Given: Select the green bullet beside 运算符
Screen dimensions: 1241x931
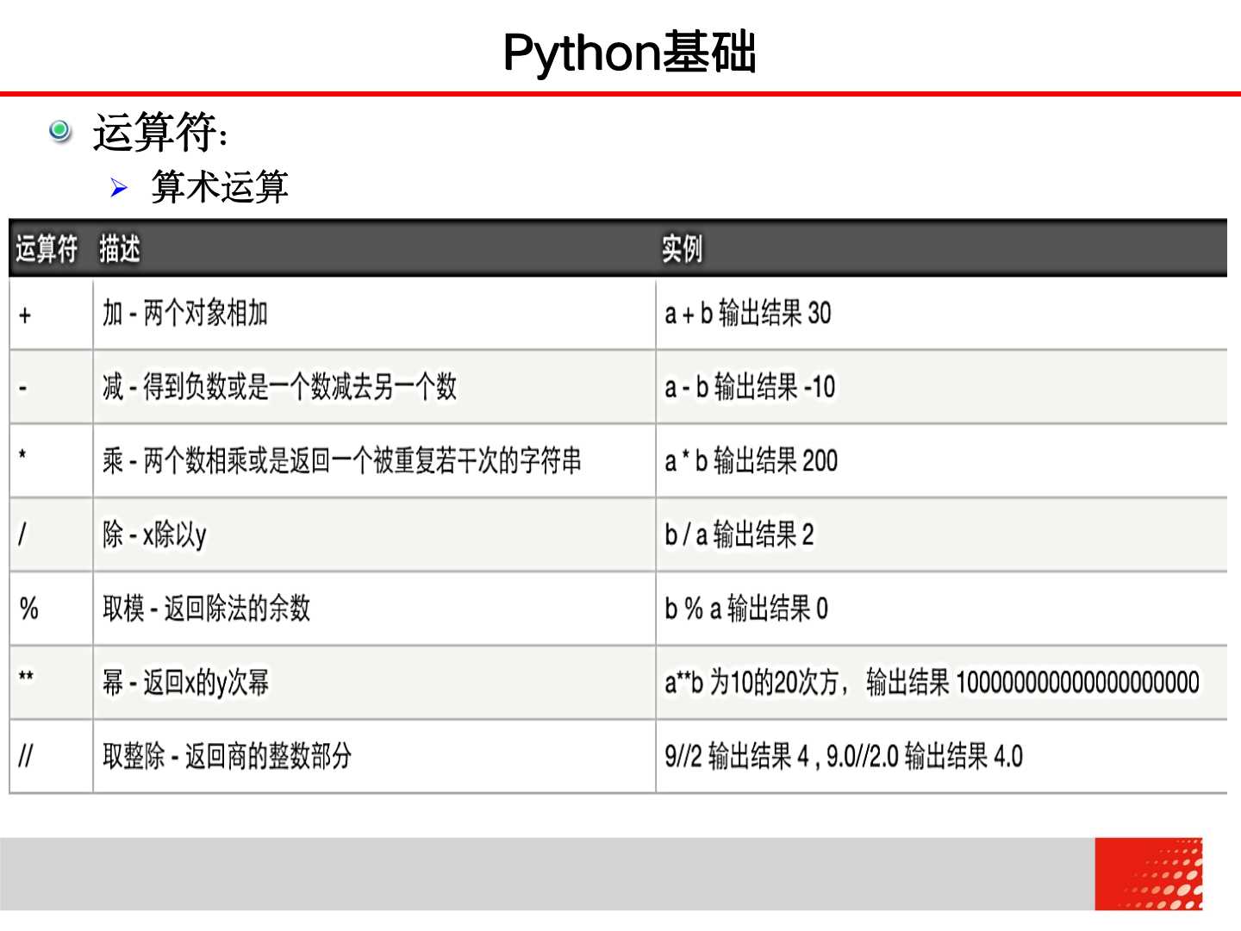Looking at the screenshot, I should pos(59,131).
